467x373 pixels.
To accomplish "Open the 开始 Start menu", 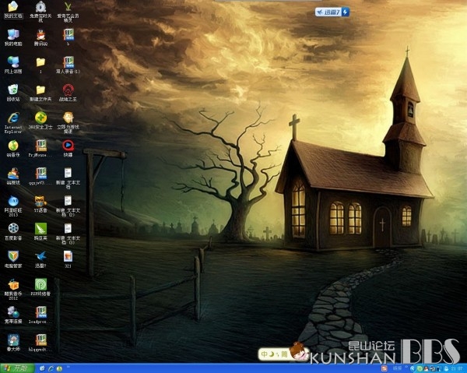I will pos(17,368).
